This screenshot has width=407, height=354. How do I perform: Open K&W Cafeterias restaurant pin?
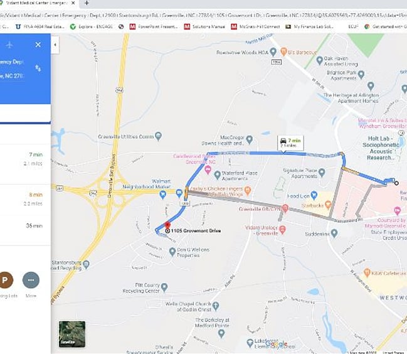367,272
